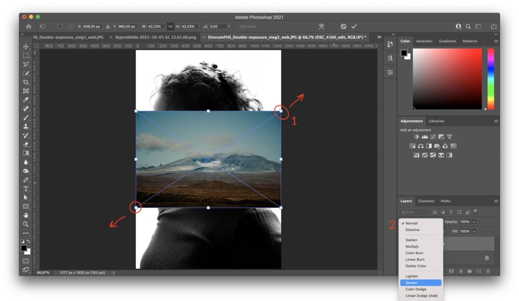The image size is (519, 301).
Task: Add a Photo Filter adjustment
Action: click(437, 146)
